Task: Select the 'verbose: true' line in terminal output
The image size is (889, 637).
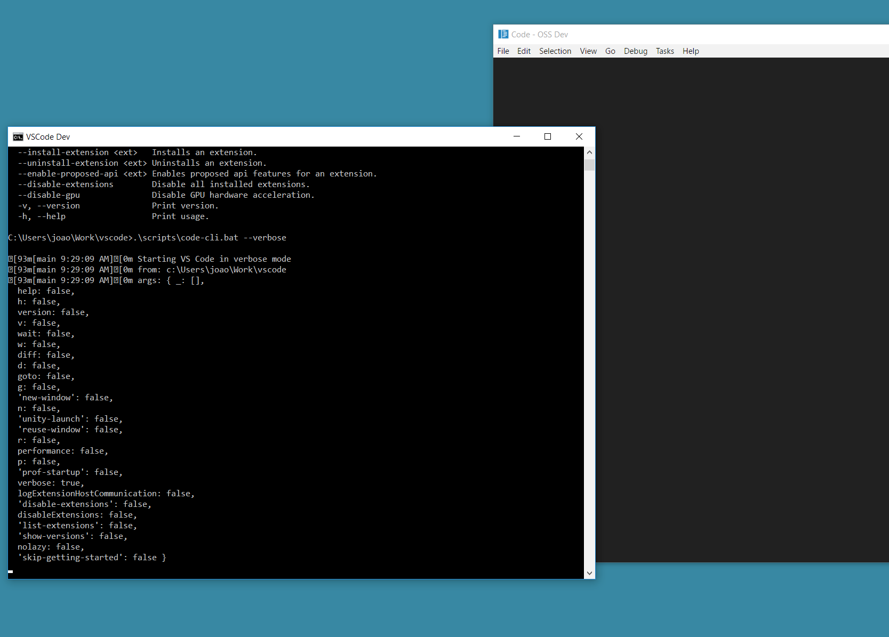Action: [50, 482]
